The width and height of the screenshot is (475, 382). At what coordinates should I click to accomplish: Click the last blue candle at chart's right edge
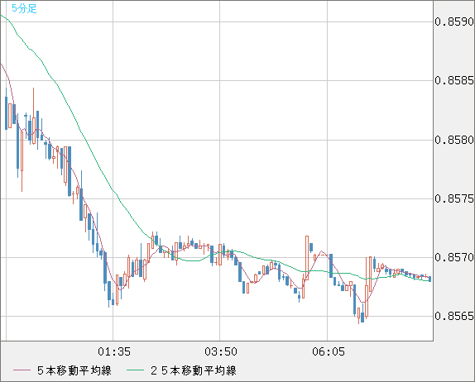[x=430, y=279]
